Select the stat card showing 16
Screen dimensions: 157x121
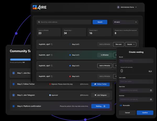[x=99, y=32]
